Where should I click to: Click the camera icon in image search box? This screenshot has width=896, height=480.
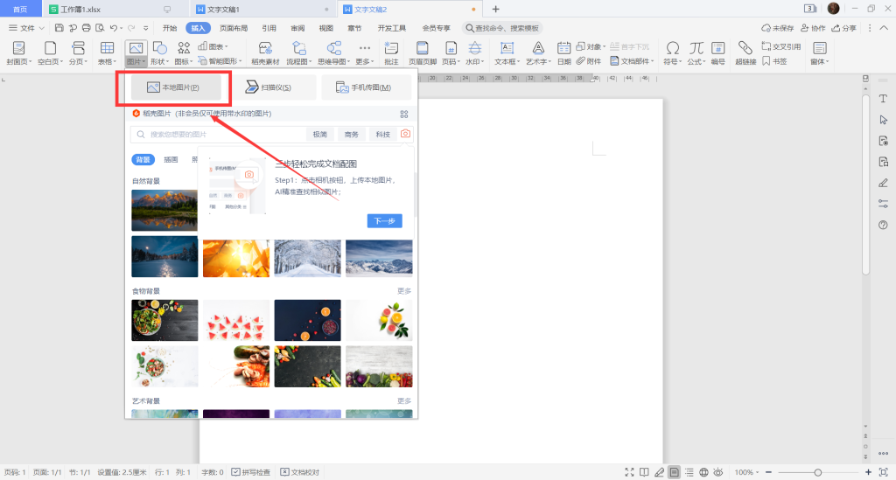pos(405,134)
